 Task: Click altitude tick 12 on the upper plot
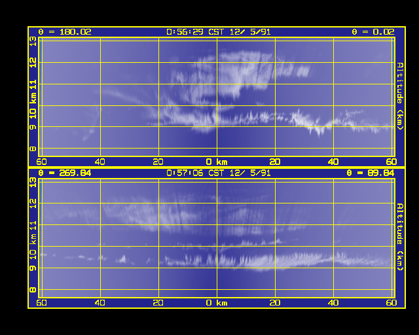coord(33,63)
